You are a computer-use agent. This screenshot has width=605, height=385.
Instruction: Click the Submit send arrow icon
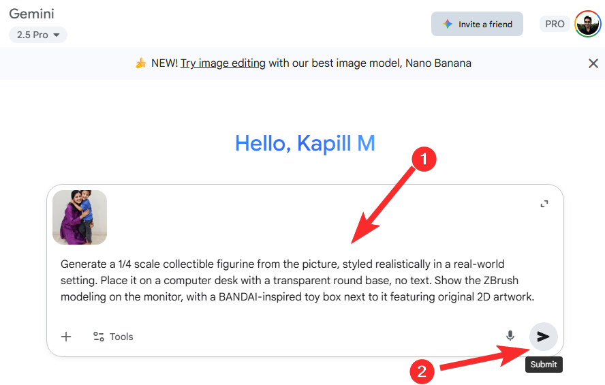(543, 337)
